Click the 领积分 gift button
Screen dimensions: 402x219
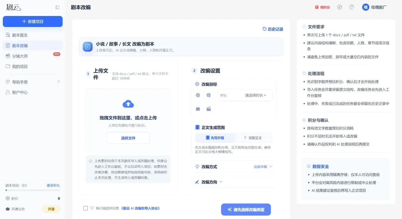coord(322,7)
